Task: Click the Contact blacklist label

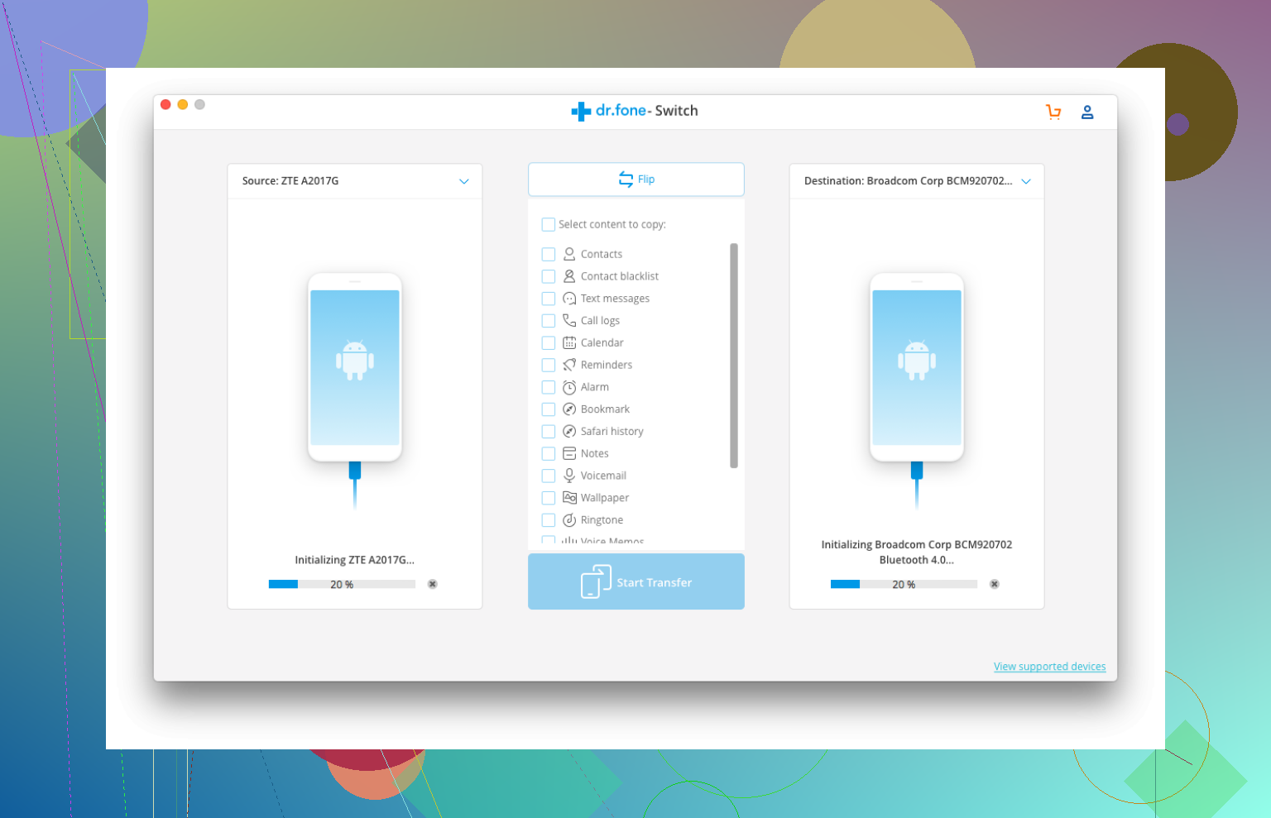Action: (x=620, y=276)
